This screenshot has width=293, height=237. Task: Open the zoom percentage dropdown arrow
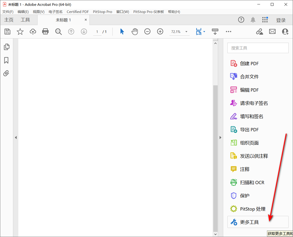click(186, 32)
